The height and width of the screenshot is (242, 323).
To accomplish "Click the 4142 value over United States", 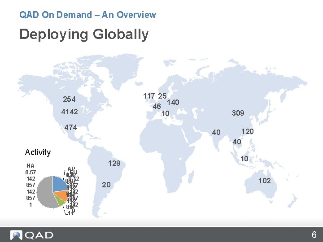I will click(70, 112).
